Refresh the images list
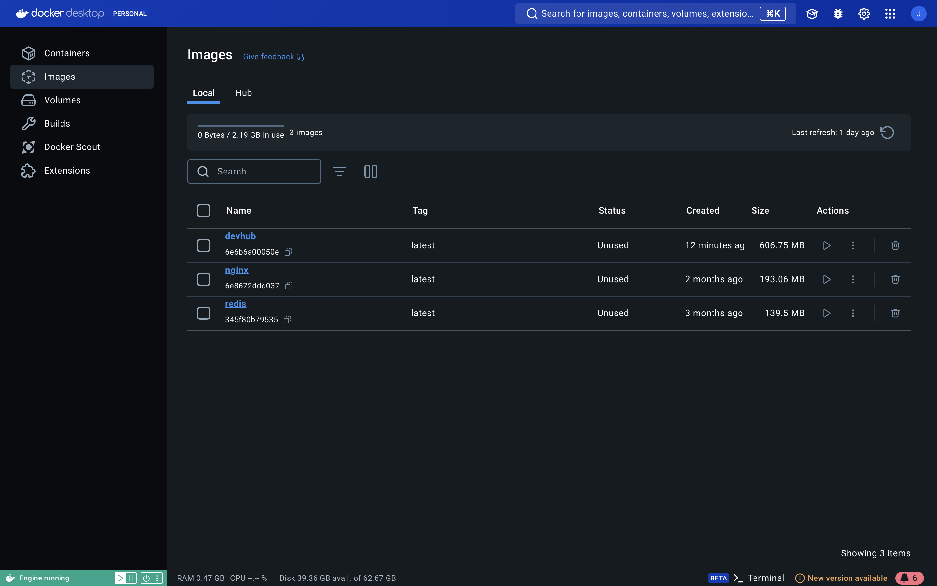This screenshot has width=937, height=586. pos(887,133)
